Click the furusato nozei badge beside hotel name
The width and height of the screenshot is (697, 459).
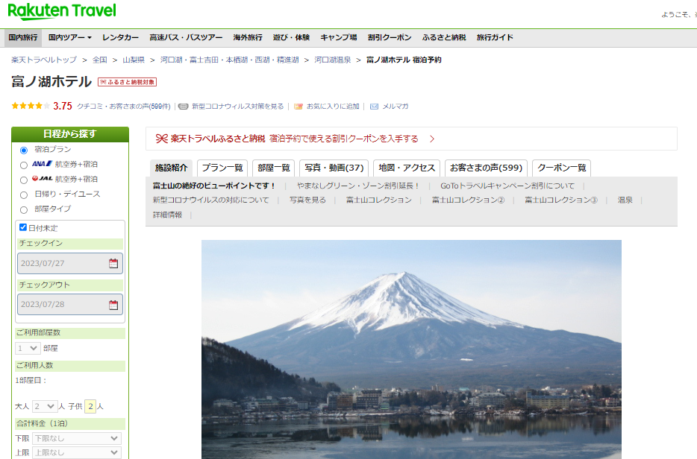click(x=127, y=82)
